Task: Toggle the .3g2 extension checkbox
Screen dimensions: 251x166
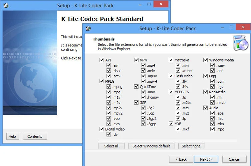Action: 143,108
